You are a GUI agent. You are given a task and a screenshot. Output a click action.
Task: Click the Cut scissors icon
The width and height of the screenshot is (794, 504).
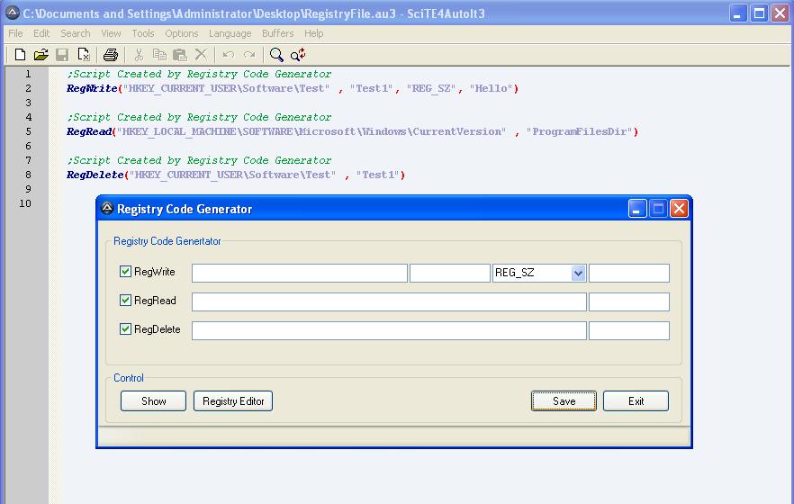click(x=139, y=55)
